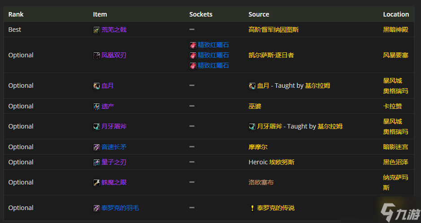The height and width of the screenshot is (223, 421).
Task: Click the Optional rank cell for 凤凰双刃
Action: click(21, 55)
